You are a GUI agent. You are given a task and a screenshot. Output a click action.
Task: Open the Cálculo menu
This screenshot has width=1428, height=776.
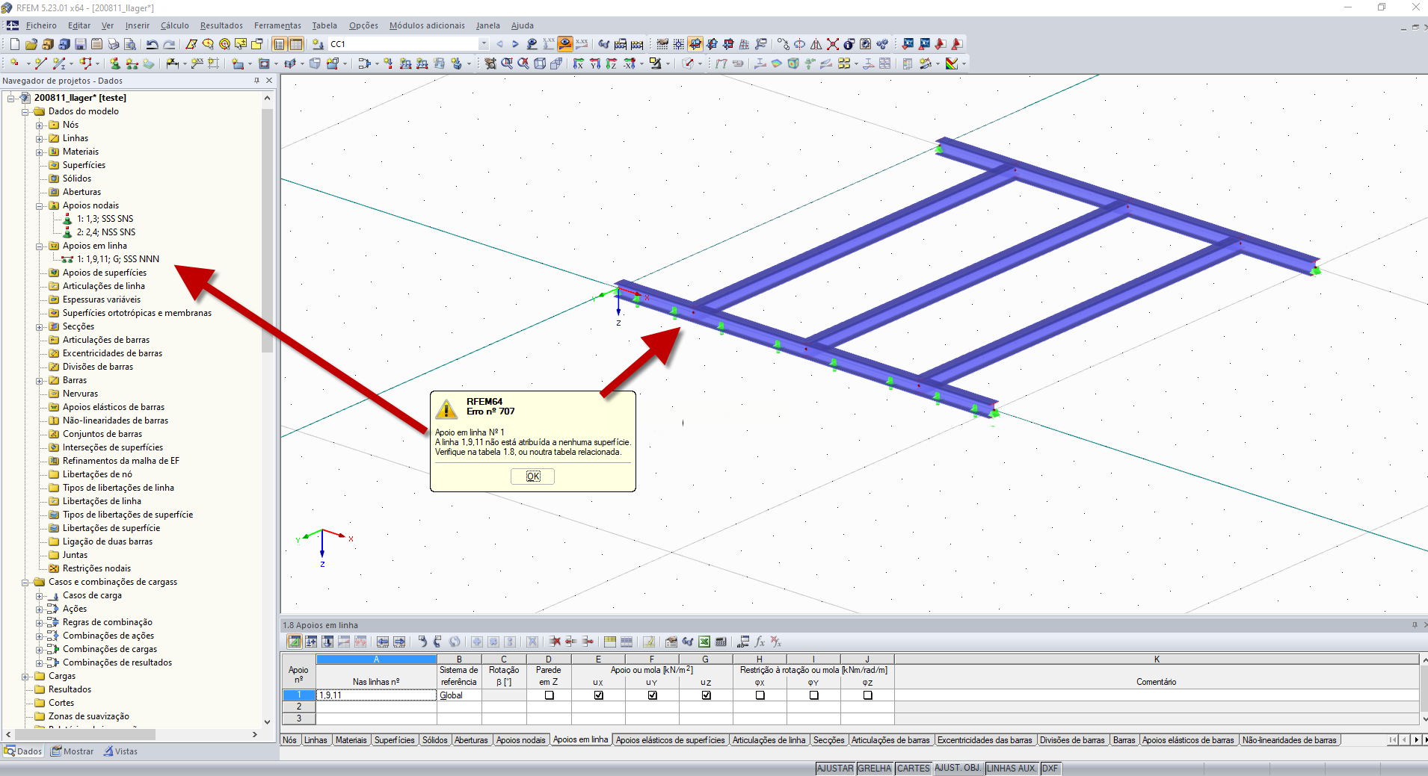(175, 25)
